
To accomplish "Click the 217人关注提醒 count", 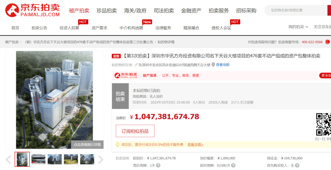I will click(242, 102).
